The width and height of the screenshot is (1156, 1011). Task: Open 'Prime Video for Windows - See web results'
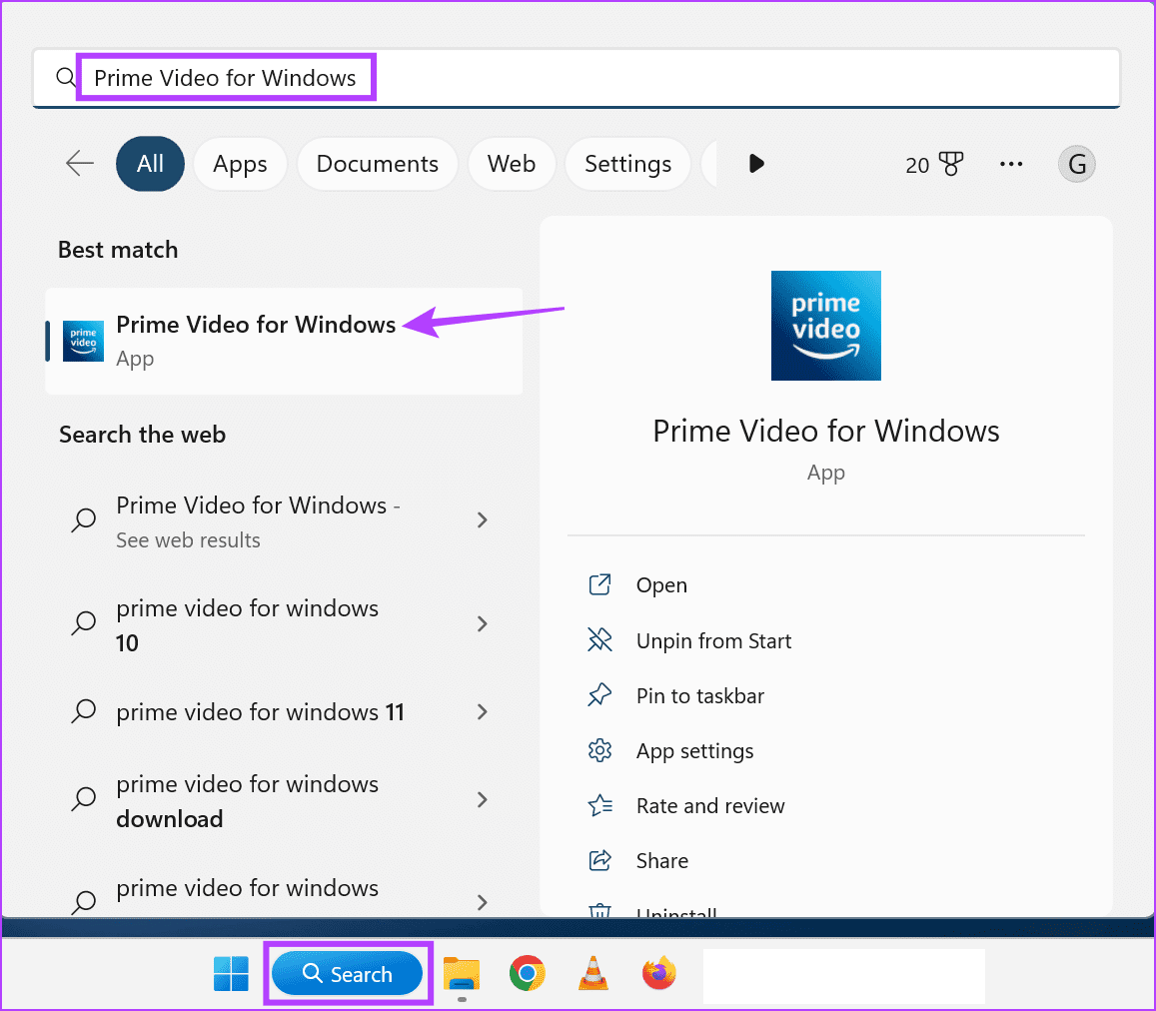tap(284, 521)
